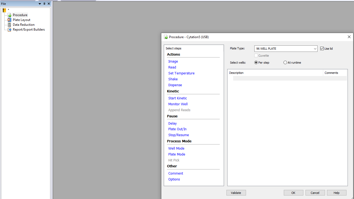Image resolution: width=354 pixels, height=199 pixels.
Task: Choose Plate Mode
Action: (177, 154)
